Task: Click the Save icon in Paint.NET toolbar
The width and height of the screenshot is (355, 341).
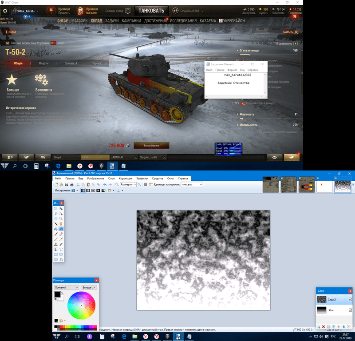Action: tap(67, 184)
